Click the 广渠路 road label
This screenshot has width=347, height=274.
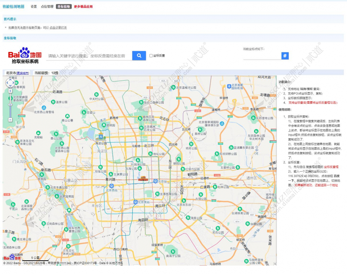click(205, 187)
